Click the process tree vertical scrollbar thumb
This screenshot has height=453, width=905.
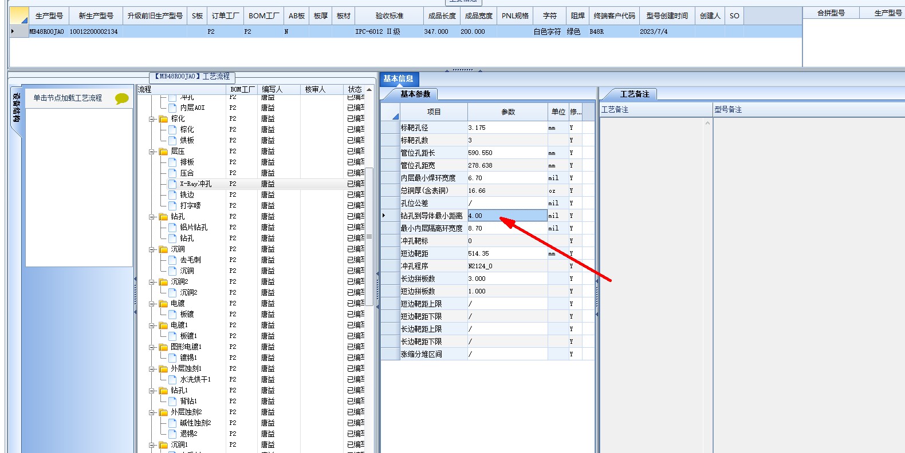point(369,236)
